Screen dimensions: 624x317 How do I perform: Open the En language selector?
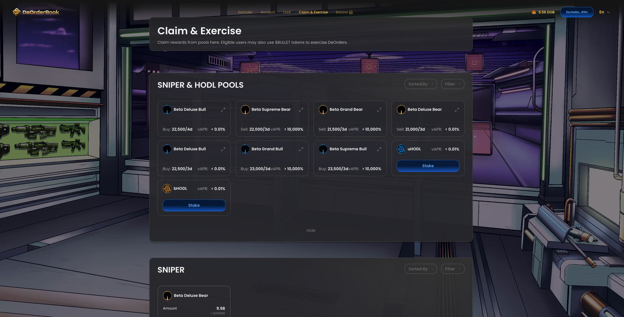[604, 12]
